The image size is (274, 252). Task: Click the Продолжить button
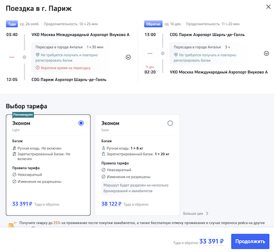click(x=250, y=241)
